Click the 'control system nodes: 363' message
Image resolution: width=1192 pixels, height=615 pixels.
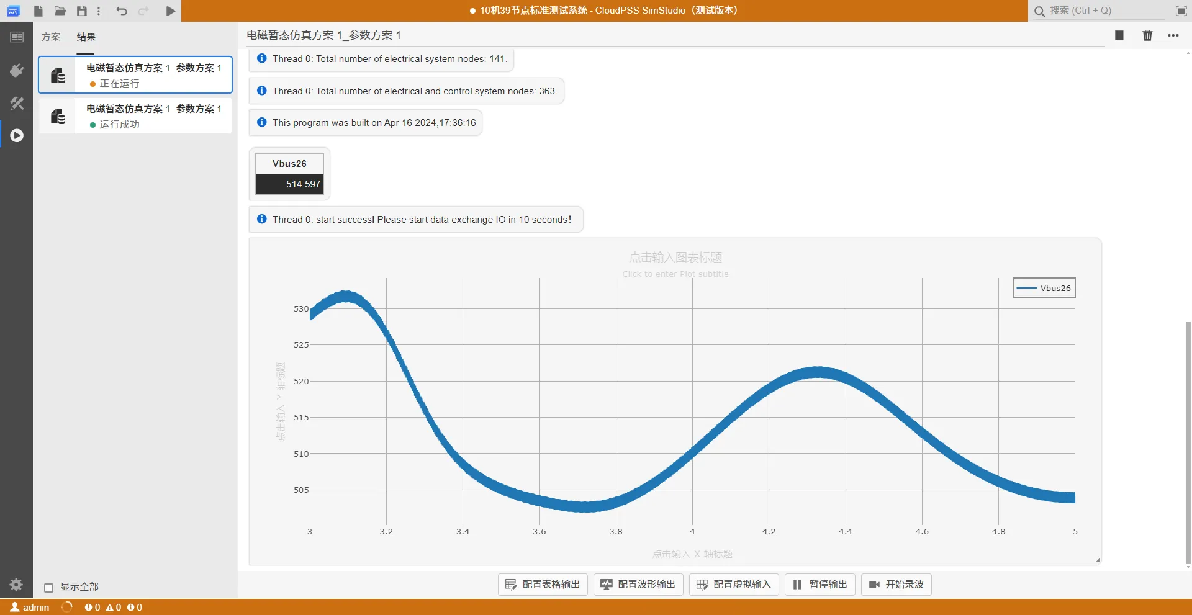point(407,91)
